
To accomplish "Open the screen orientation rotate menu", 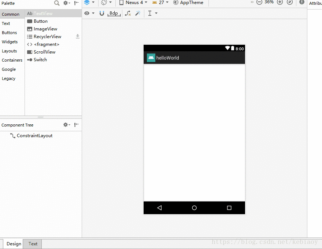I will tap(106, 3).
